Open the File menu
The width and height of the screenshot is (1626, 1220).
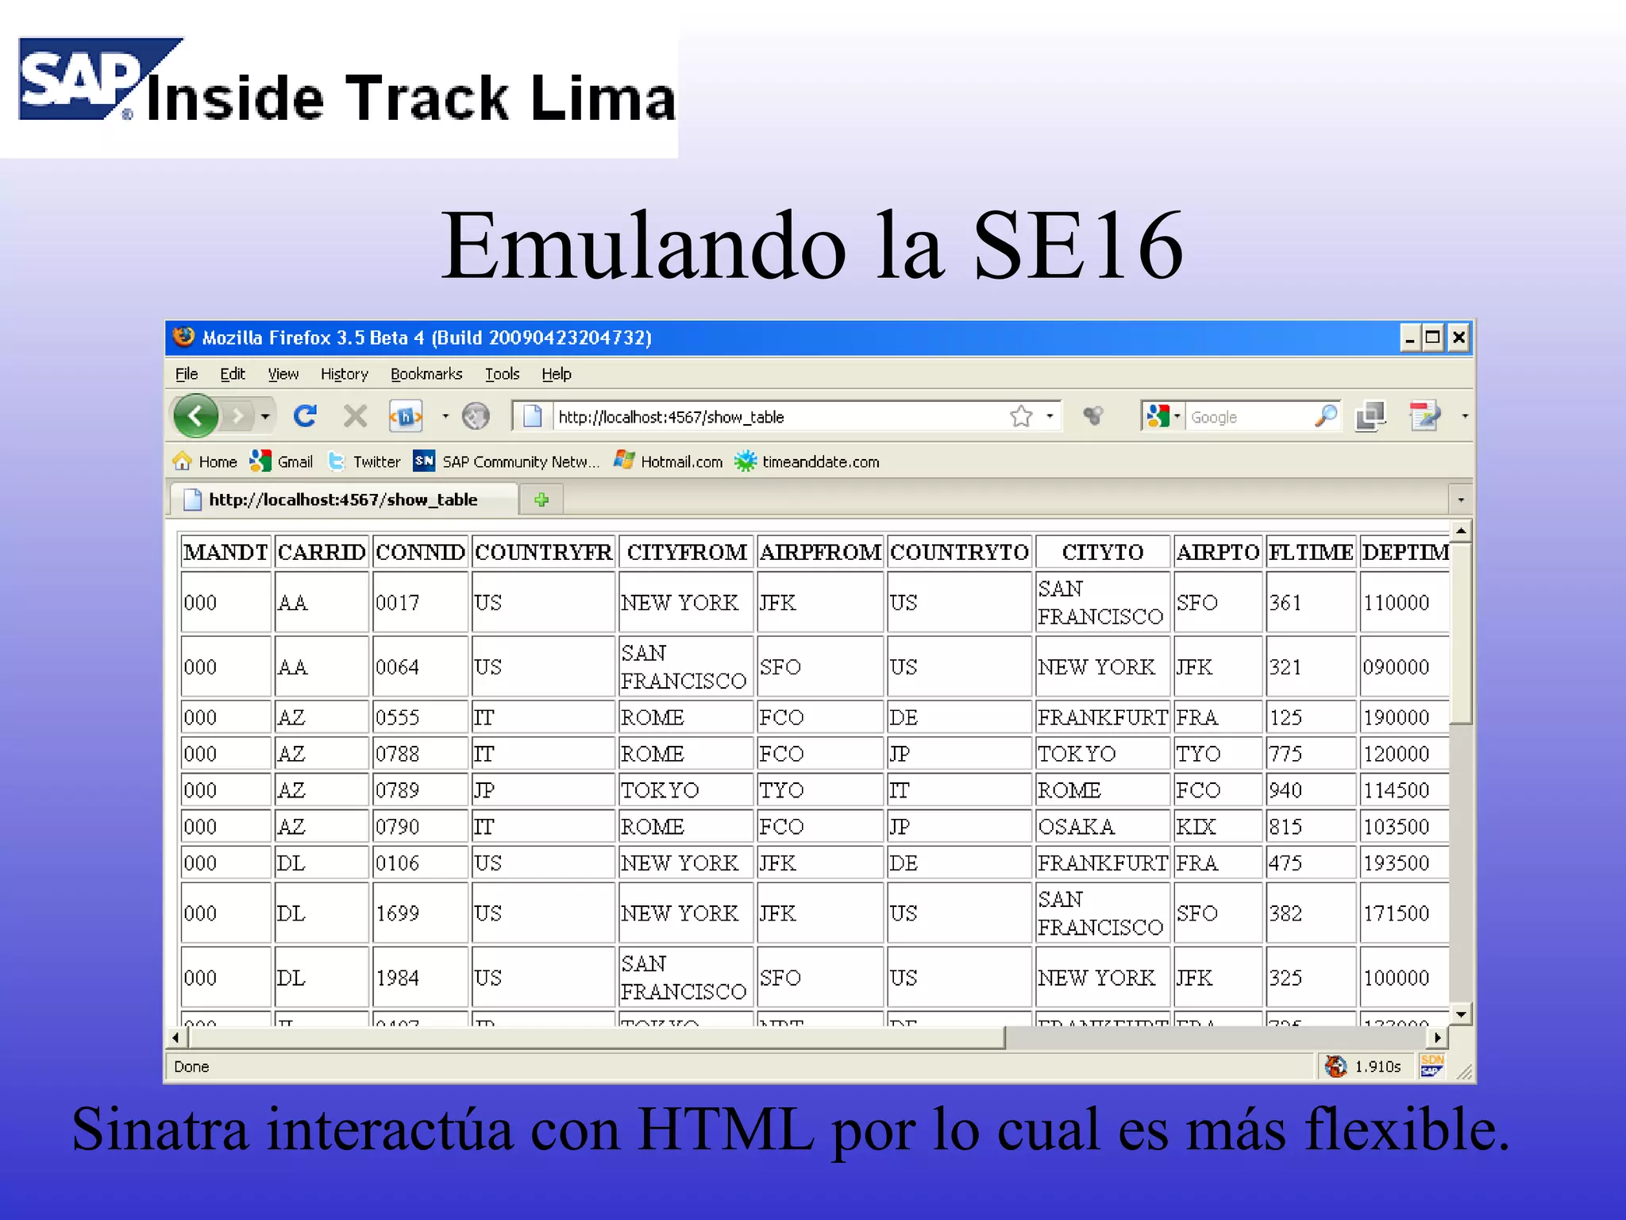pyautogui.click(x=187, y=374)
